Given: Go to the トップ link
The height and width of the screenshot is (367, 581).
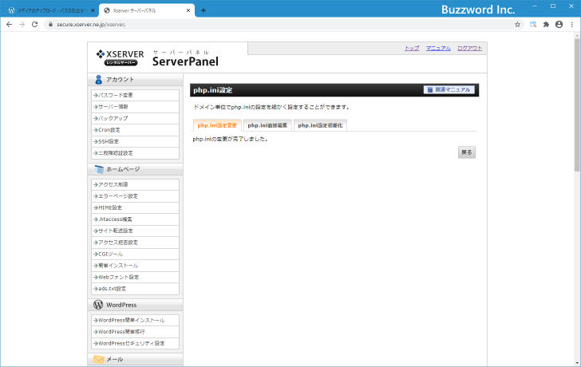Looking at the screenshot, I should click(x=412, y=49).
